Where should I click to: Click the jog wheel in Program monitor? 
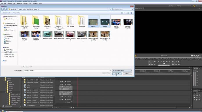tap(164, 65)
